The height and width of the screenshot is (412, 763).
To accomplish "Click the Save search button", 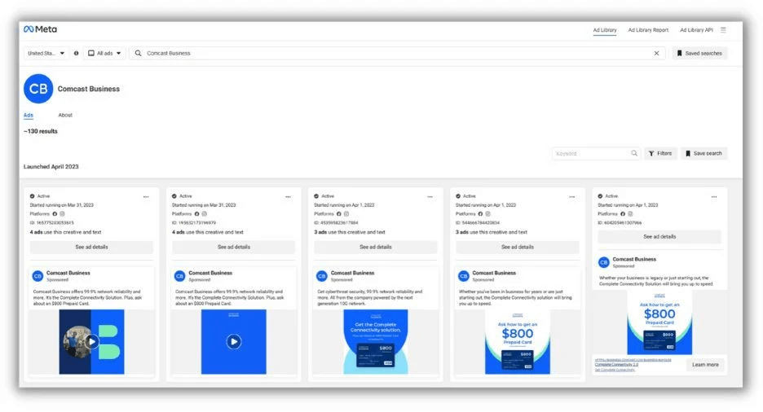I will click(703, 153).
